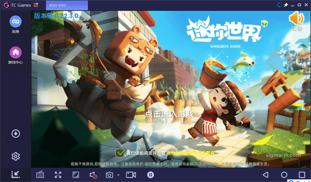Viewport: 311px width, 182px height.
Task: Take a screenshot with the camera icon
Action: (x=109, y=175)
